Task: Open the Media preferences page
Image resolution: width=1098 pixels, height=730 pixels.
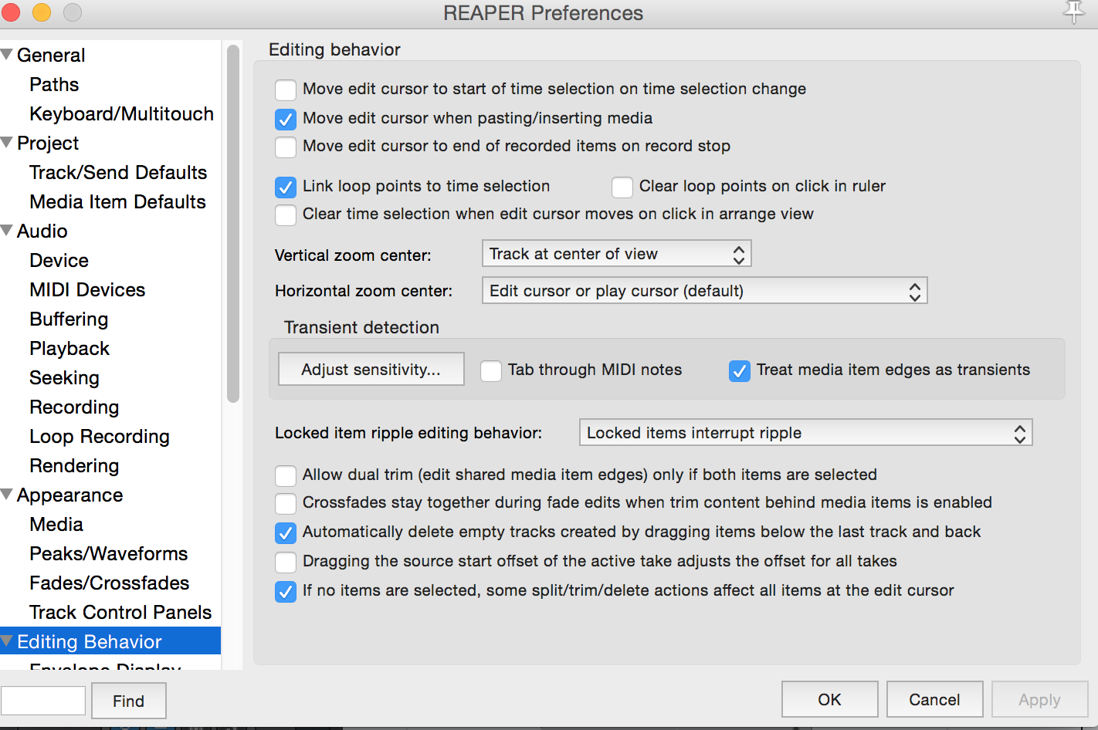Action: click(x=56, y=525)
